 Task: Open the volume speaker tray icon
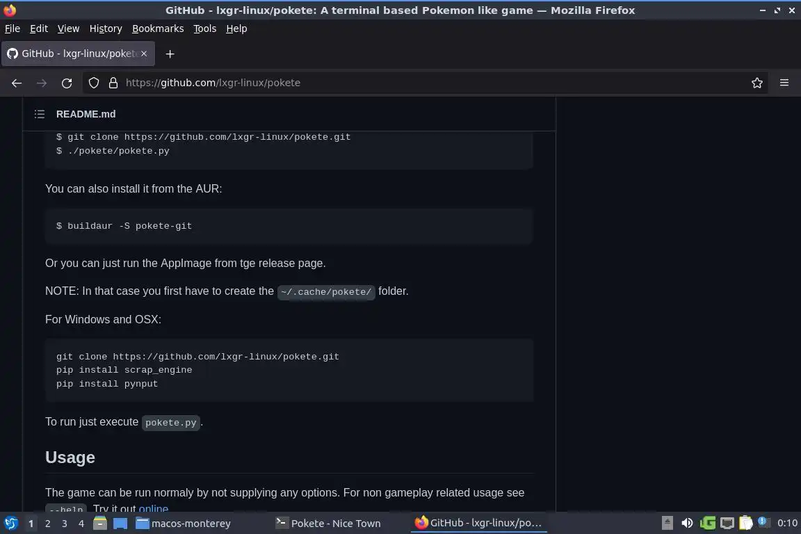687,523
